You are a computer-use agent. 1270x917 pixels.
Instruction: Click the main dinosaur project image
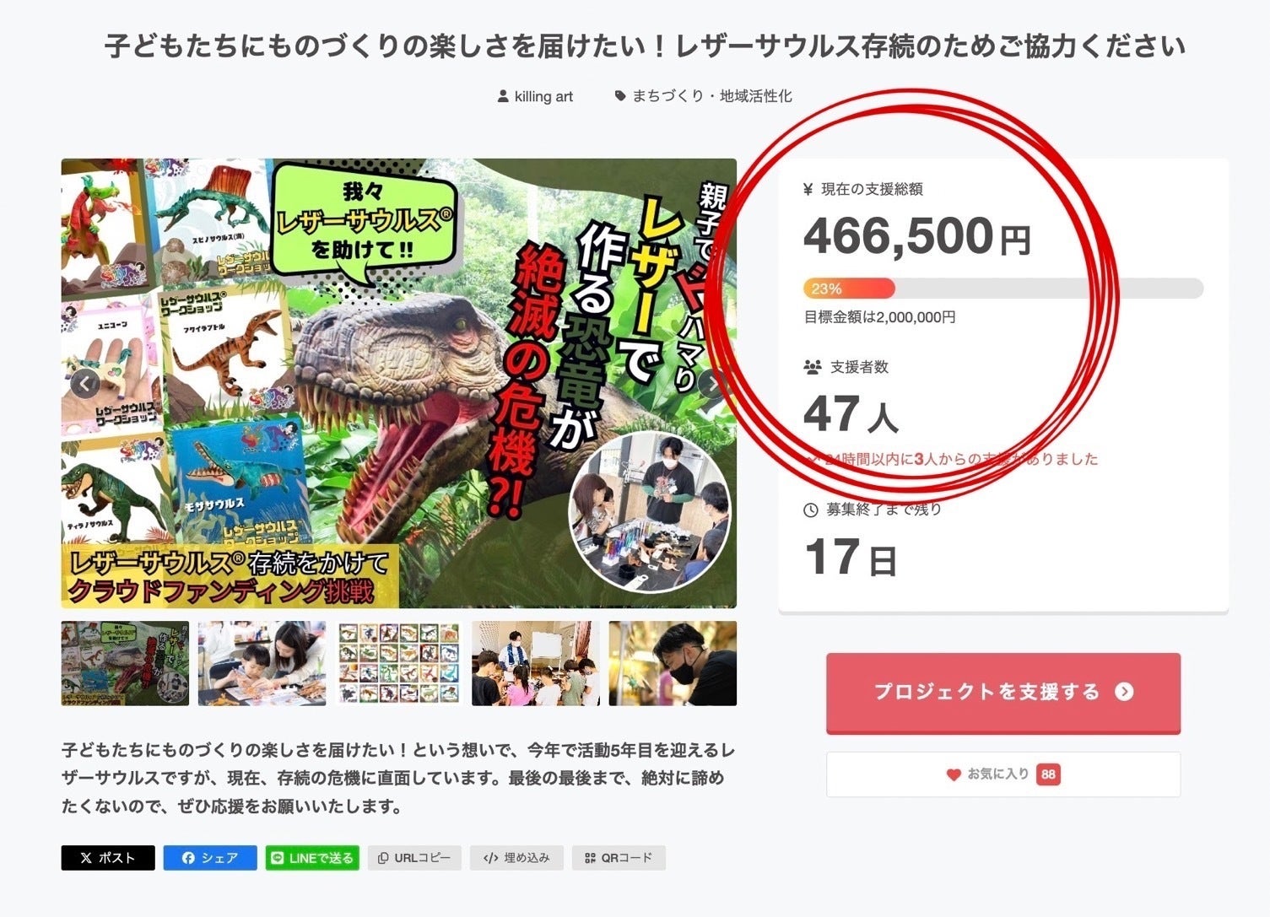click(x=399, y=383)
